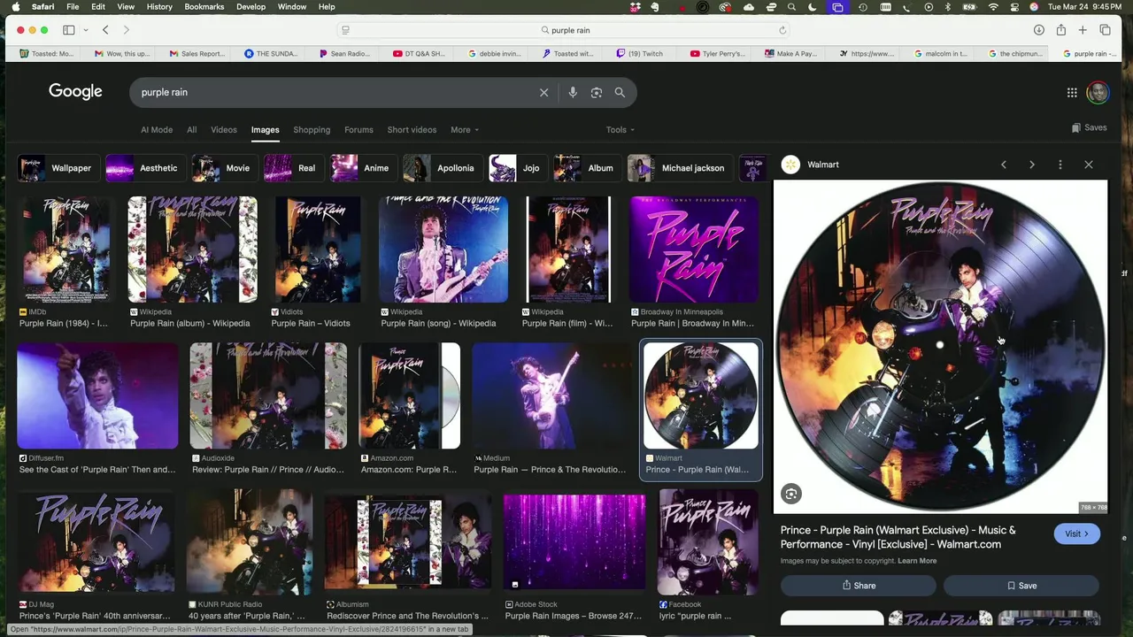Click the Google logo
The height and width of the screenshot is (637, 1133).
(75, 92)
